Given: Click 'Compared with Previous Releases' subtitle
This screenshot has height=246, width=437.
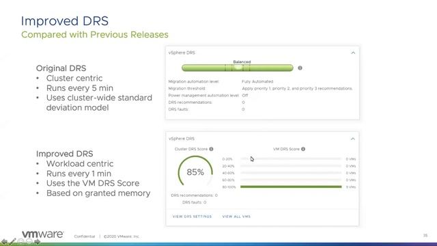Looking at the screenshot, I should click(x=95, y=35).
